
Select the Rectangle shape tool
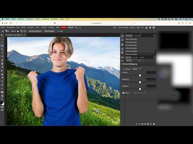pyautogui.click(x=2, y=92)
